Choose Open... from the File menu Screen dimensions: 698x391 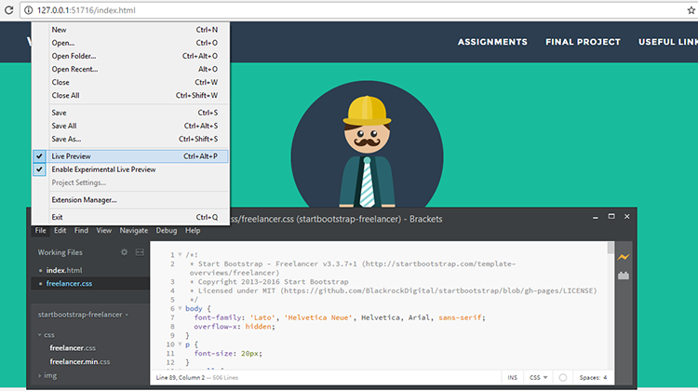[x=130, y=43]
